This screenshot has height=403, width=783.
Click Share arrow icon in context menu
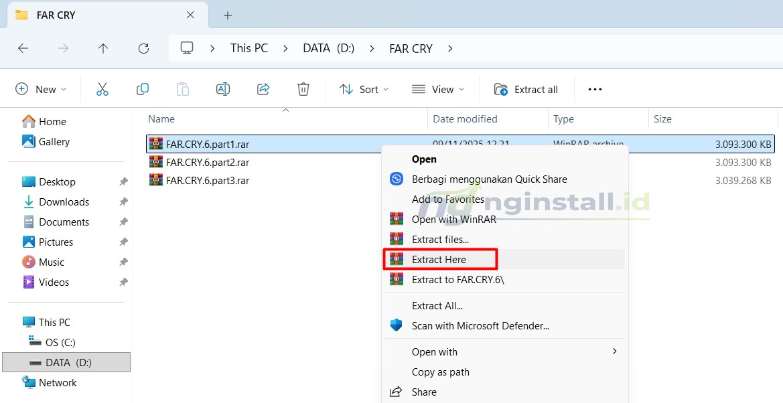tap(396, 392)
